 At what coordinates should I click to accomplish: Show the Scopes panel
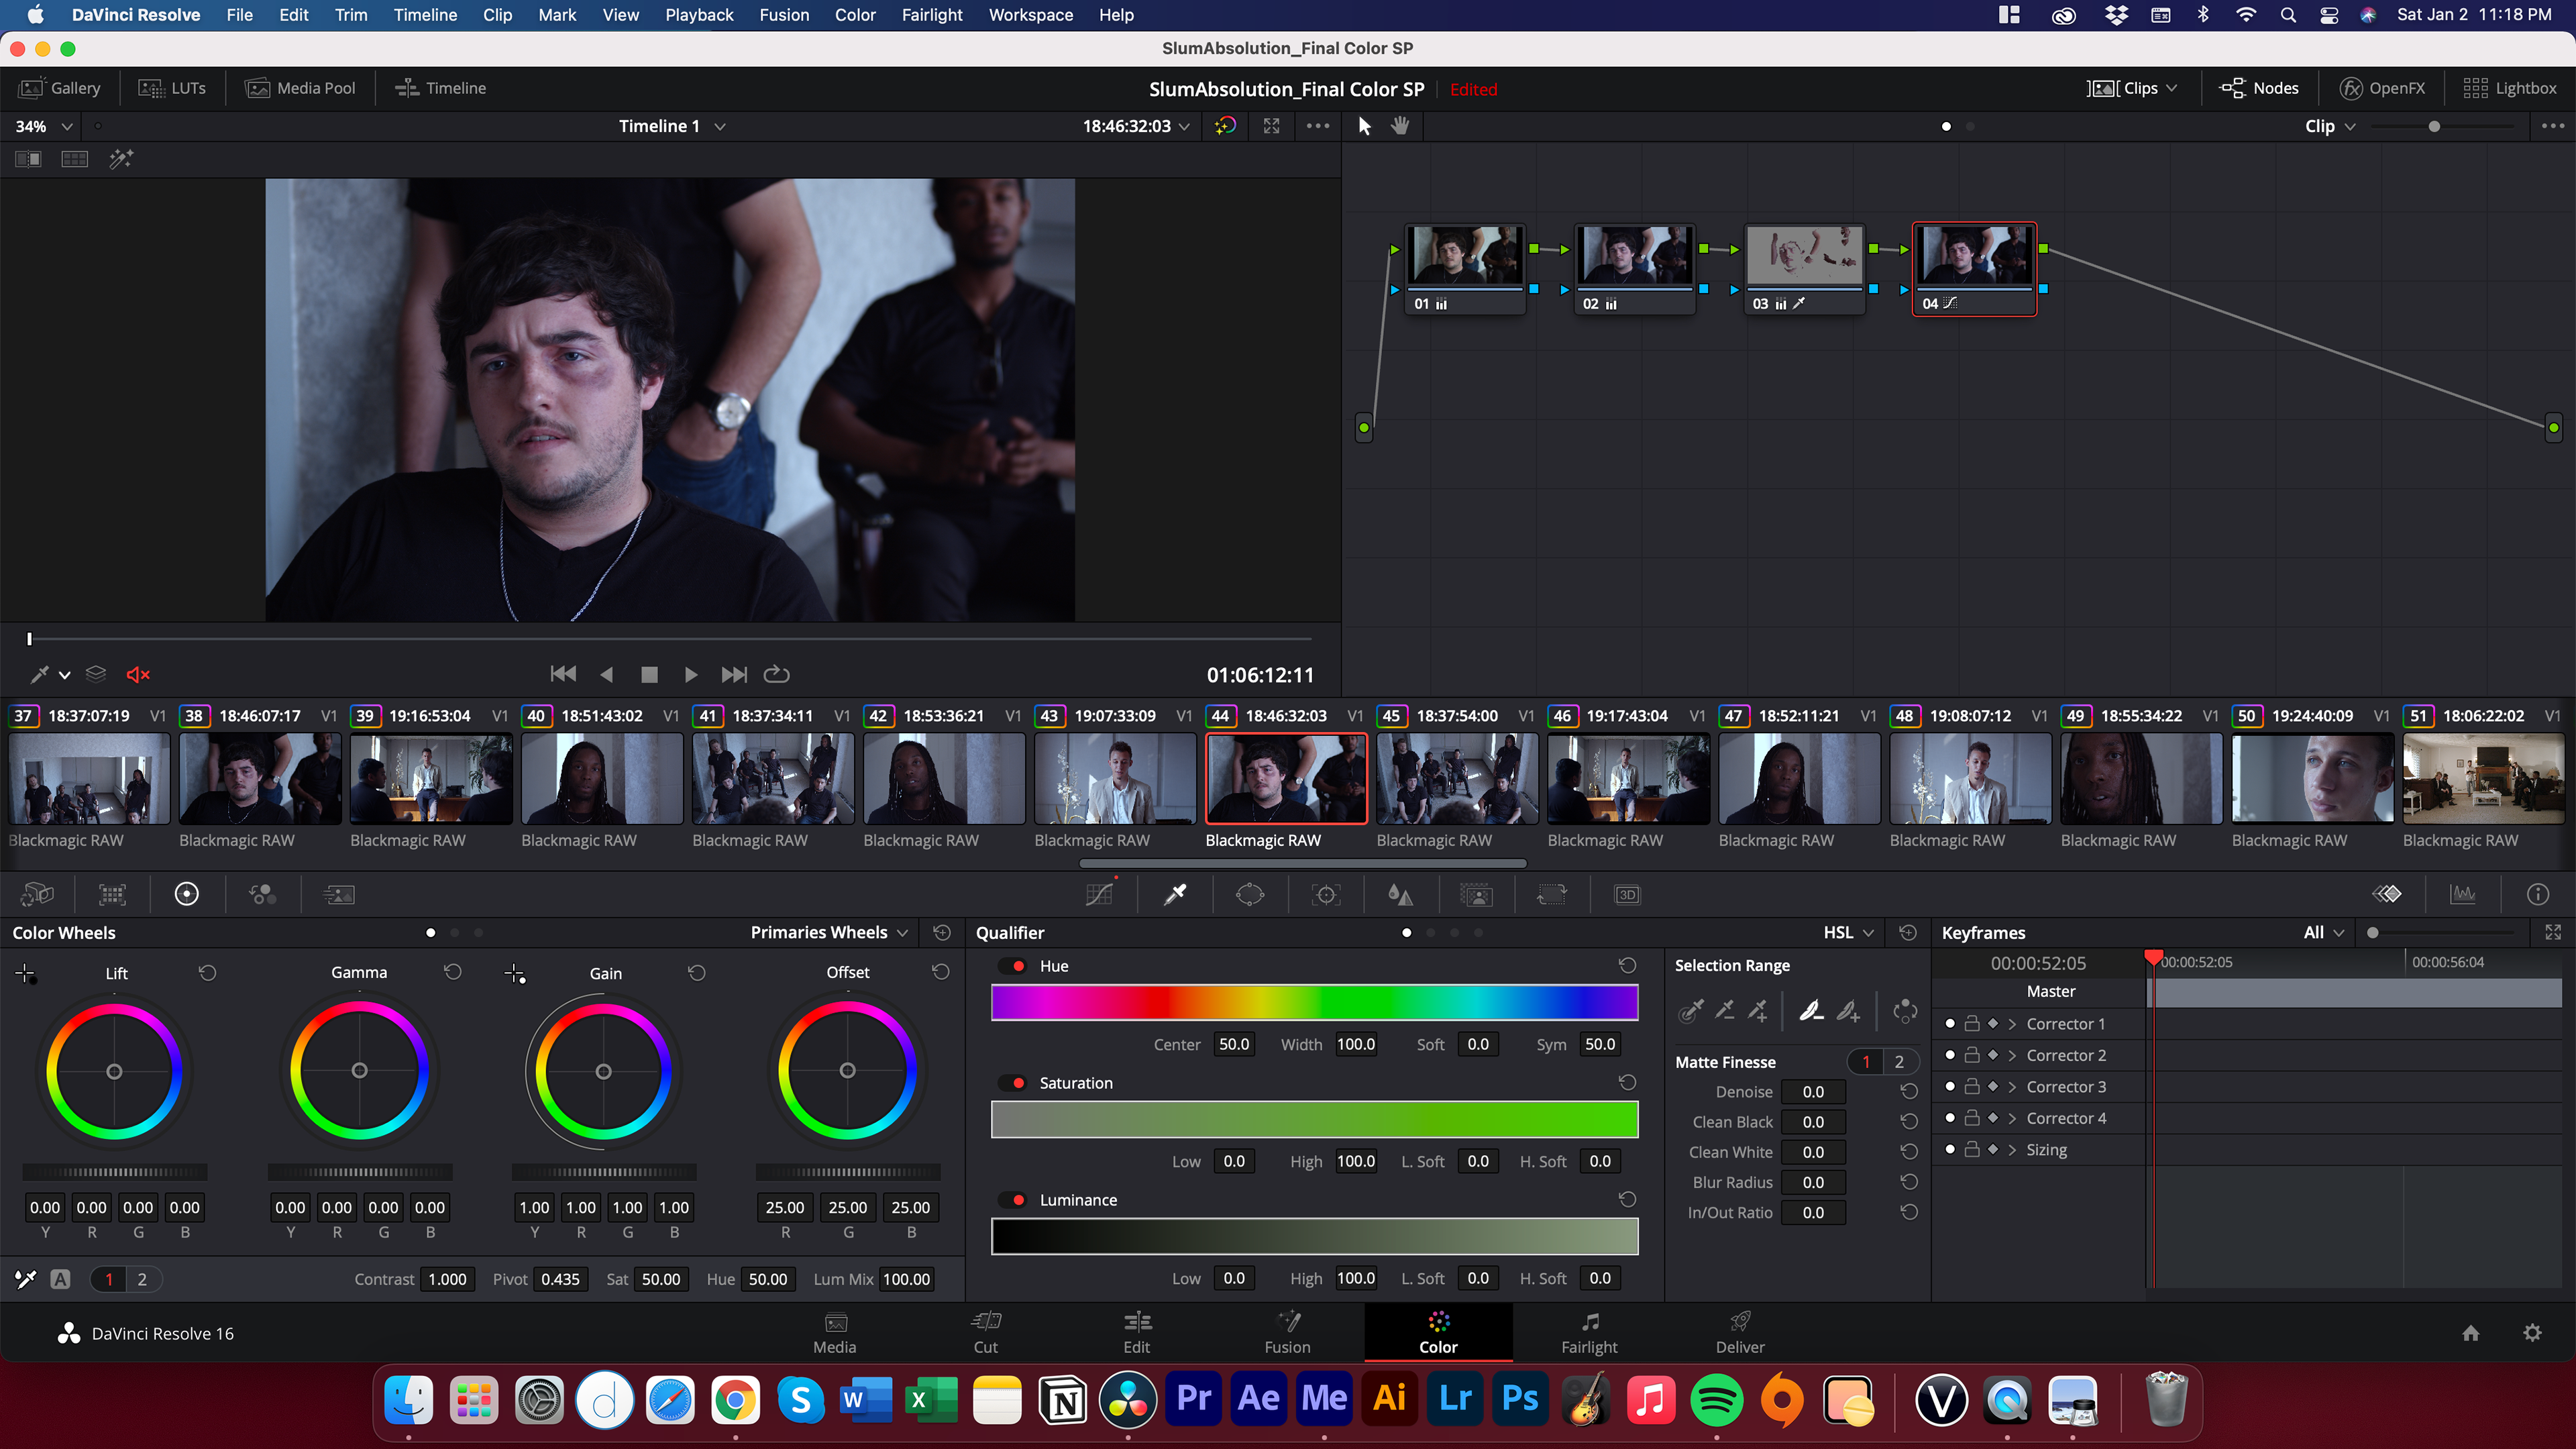click(x=2463, y=894)
